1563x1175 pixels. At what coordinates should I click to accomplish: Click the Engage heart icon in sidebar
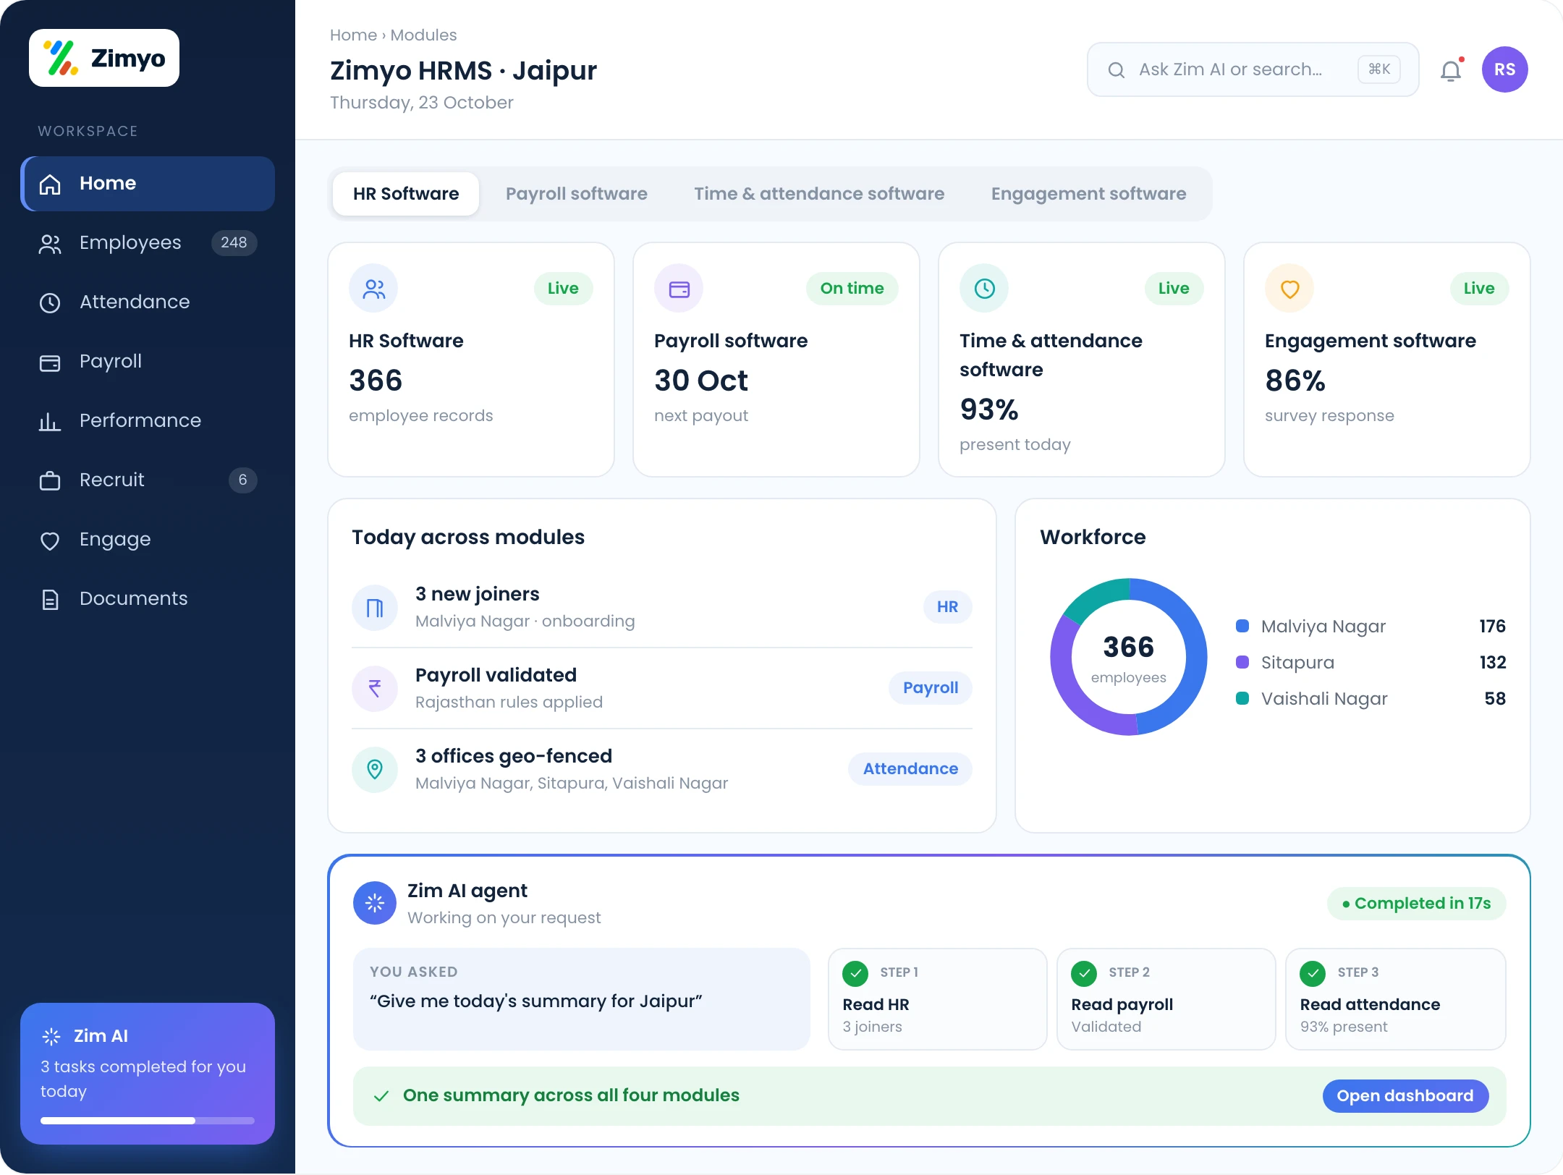click(50, 540)
